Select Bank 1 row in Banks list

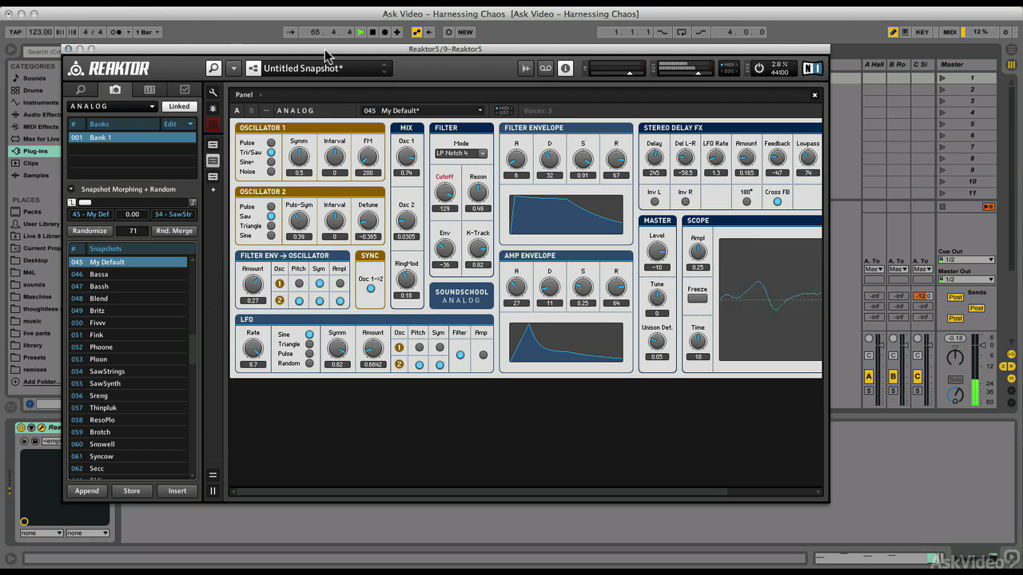click(132, 137)
